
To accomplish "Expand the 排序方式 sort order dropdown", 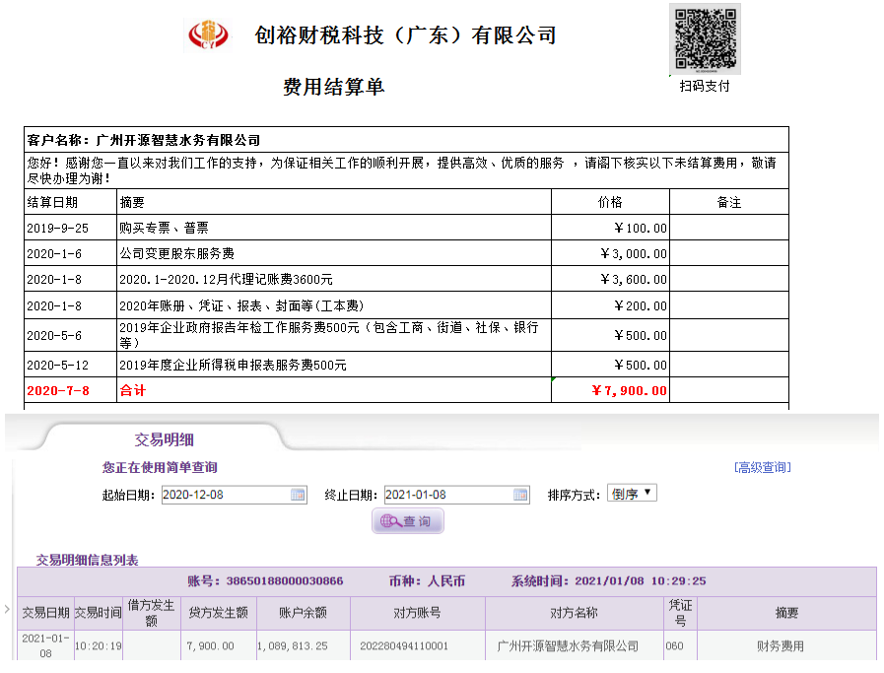I will tap(632, 494).
